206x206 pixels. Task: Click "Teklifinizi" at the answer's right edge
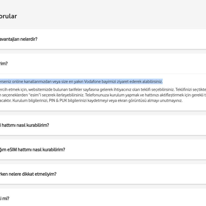(x=185, y=89)
